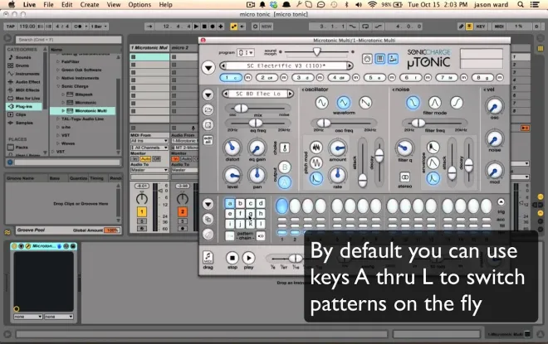Toggle edit all mode
Image resolution: width=548 pixels, height=344 pixels.
[x=208, y=140]
